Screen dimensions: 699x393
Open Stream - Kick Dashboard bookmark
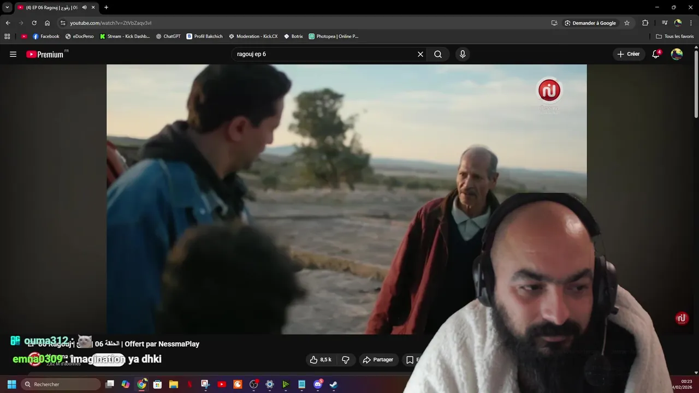tap(125, 37)
